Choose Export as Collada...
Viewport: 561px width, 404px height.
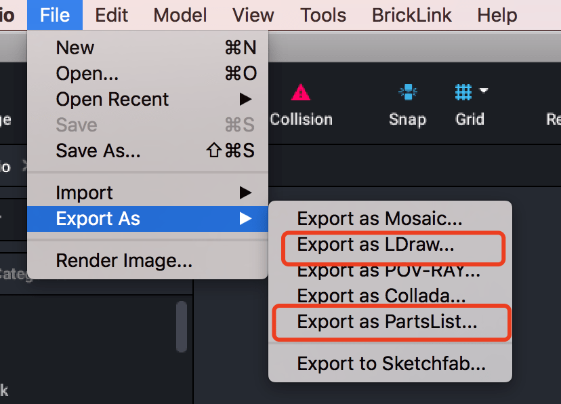coord(381,296)
